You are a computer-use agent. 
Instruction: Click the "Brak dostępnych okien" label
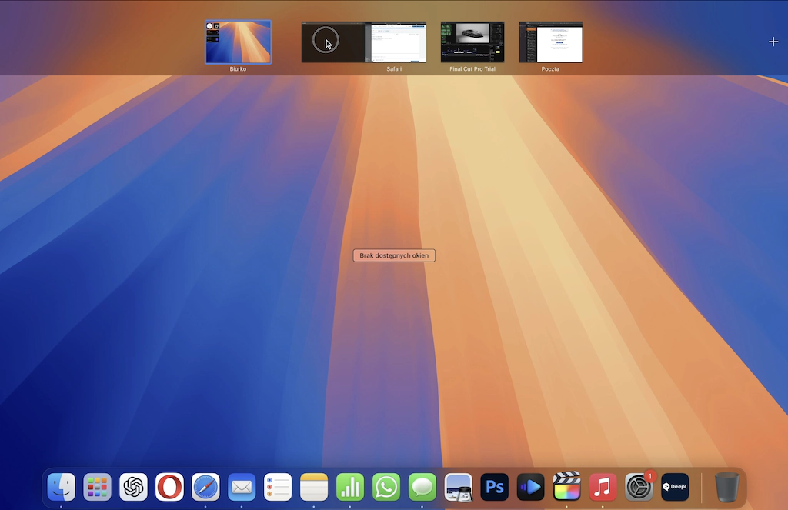394,255
